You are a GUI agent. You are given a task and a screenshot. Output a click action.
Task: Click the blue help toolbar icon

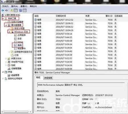(20, 10)
